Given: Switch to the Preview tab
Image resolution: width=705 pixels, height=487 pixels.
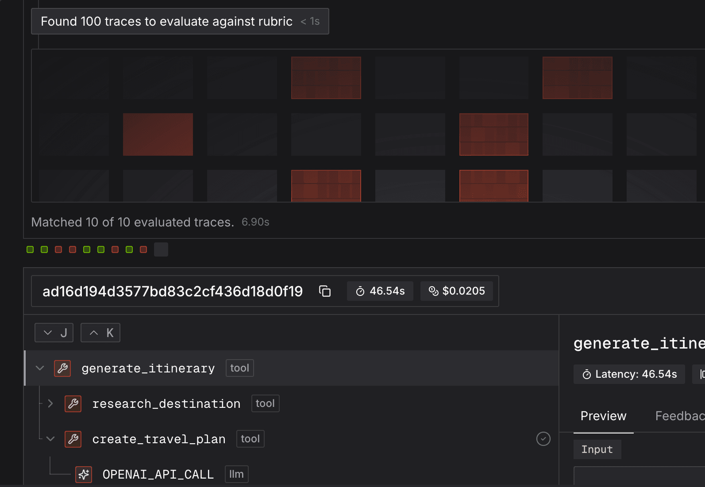Looking at the screenshot, I should 603,416.
